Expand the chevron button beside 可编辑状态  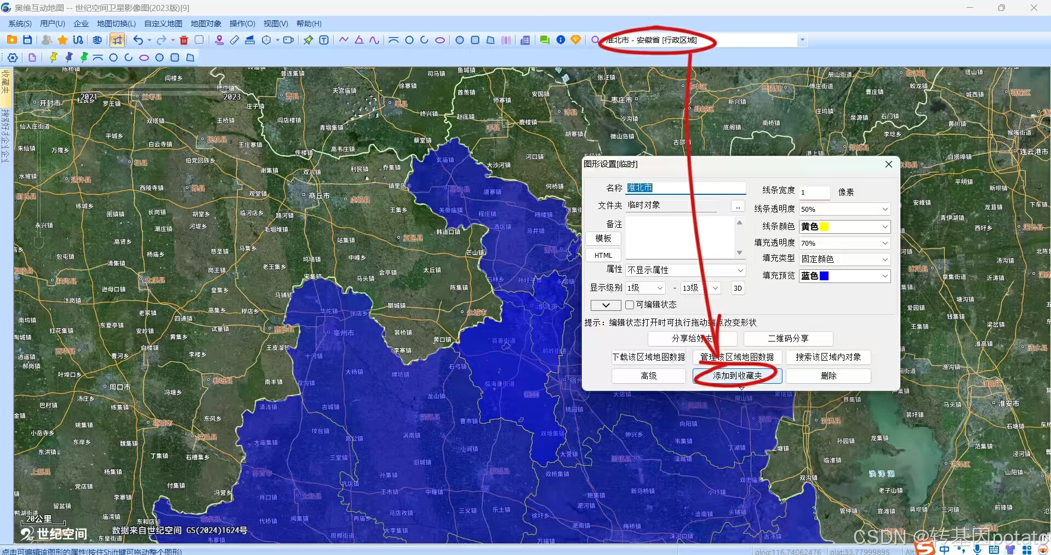coord(606,305)
